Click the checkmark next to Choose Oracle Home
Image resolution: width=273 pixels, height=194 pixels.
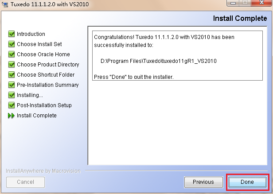12,54
